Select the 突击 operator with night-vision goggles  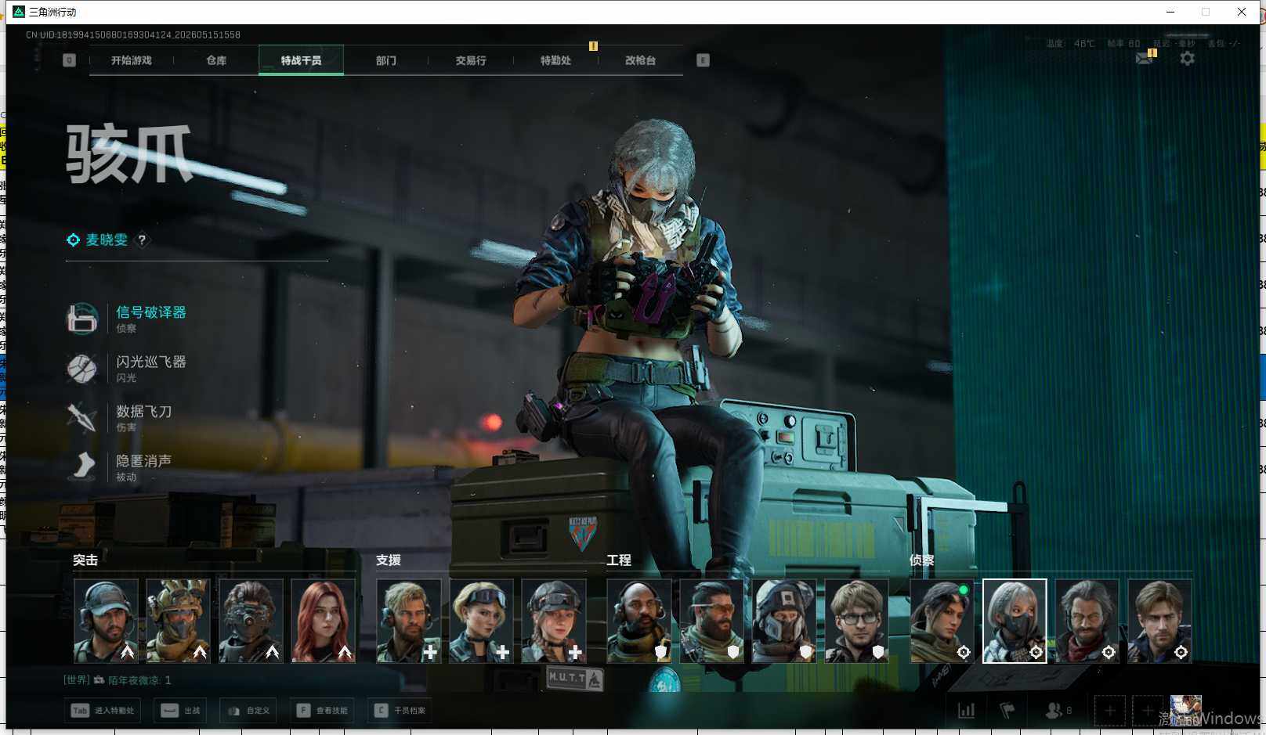pyautogui.click(x=251, y=621)
